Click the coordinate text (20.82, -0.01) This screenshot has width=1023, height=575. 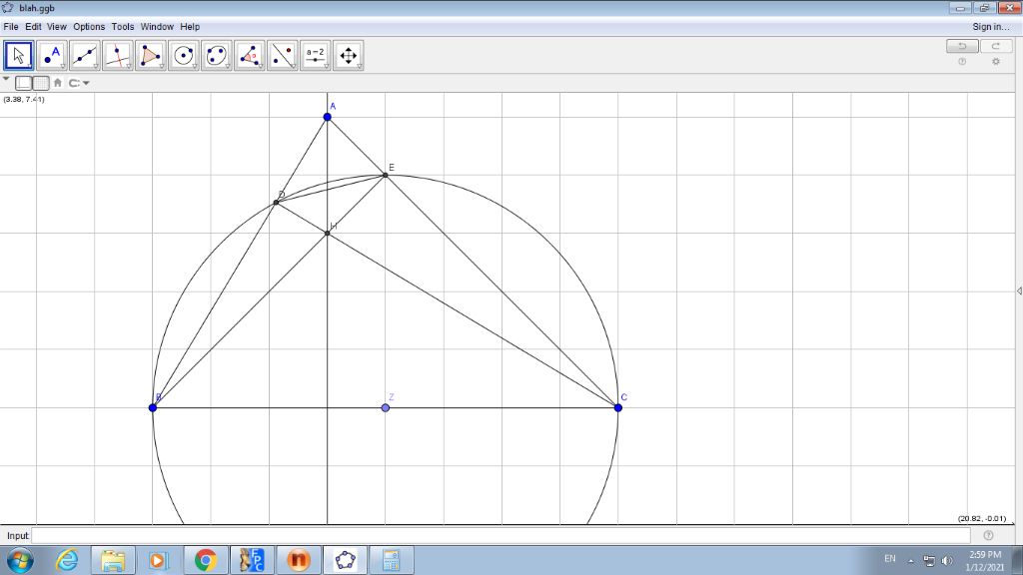[981, 518]
